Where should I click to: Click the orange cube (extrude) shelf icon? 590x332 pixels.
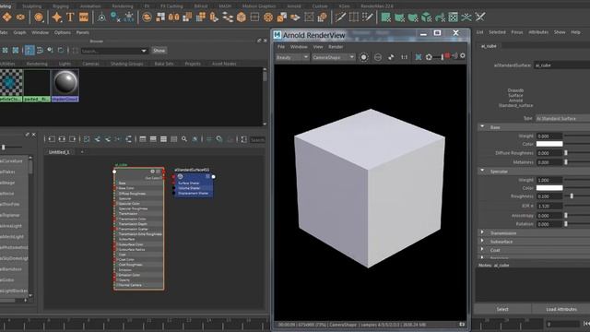pyautogui.click(x=242, y=17)
